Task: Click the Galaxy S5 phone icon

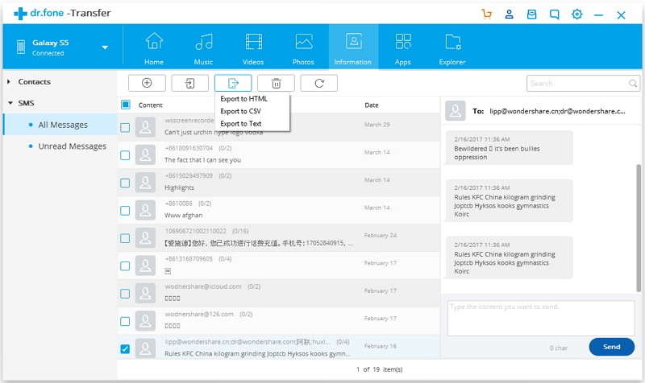Action: 21,47
